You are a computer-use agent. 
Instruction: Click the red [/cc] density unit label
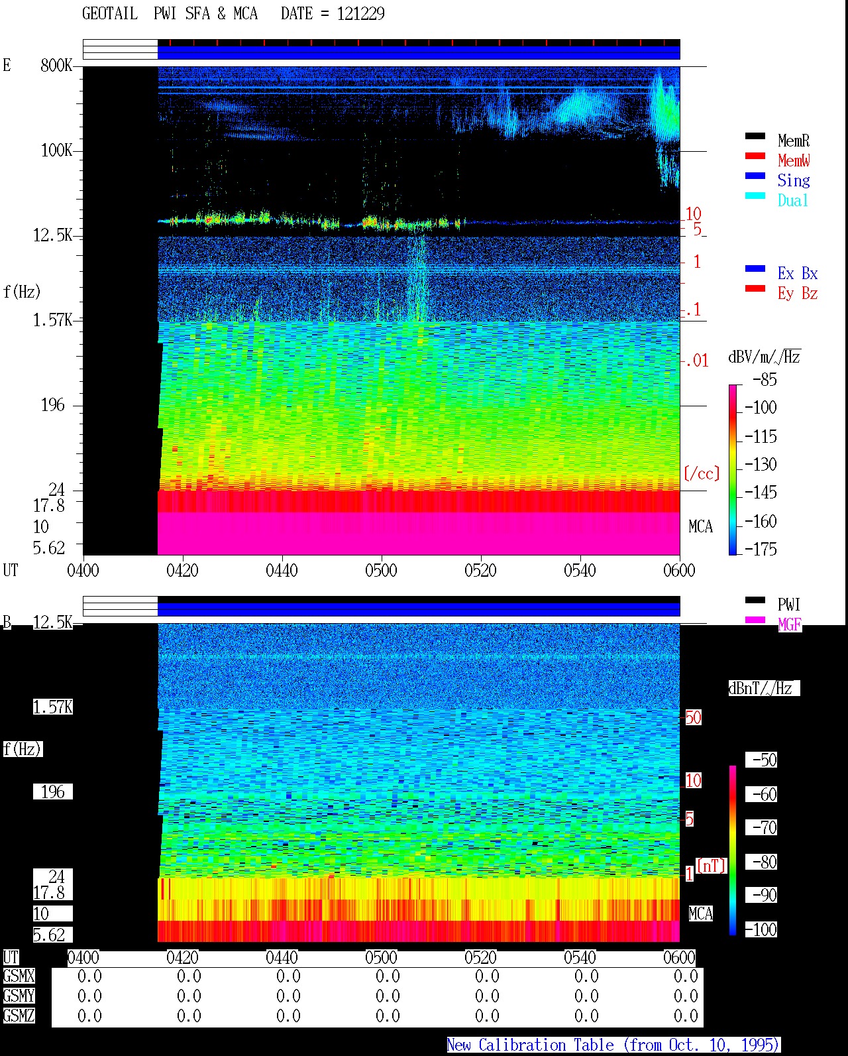[702, 473]
